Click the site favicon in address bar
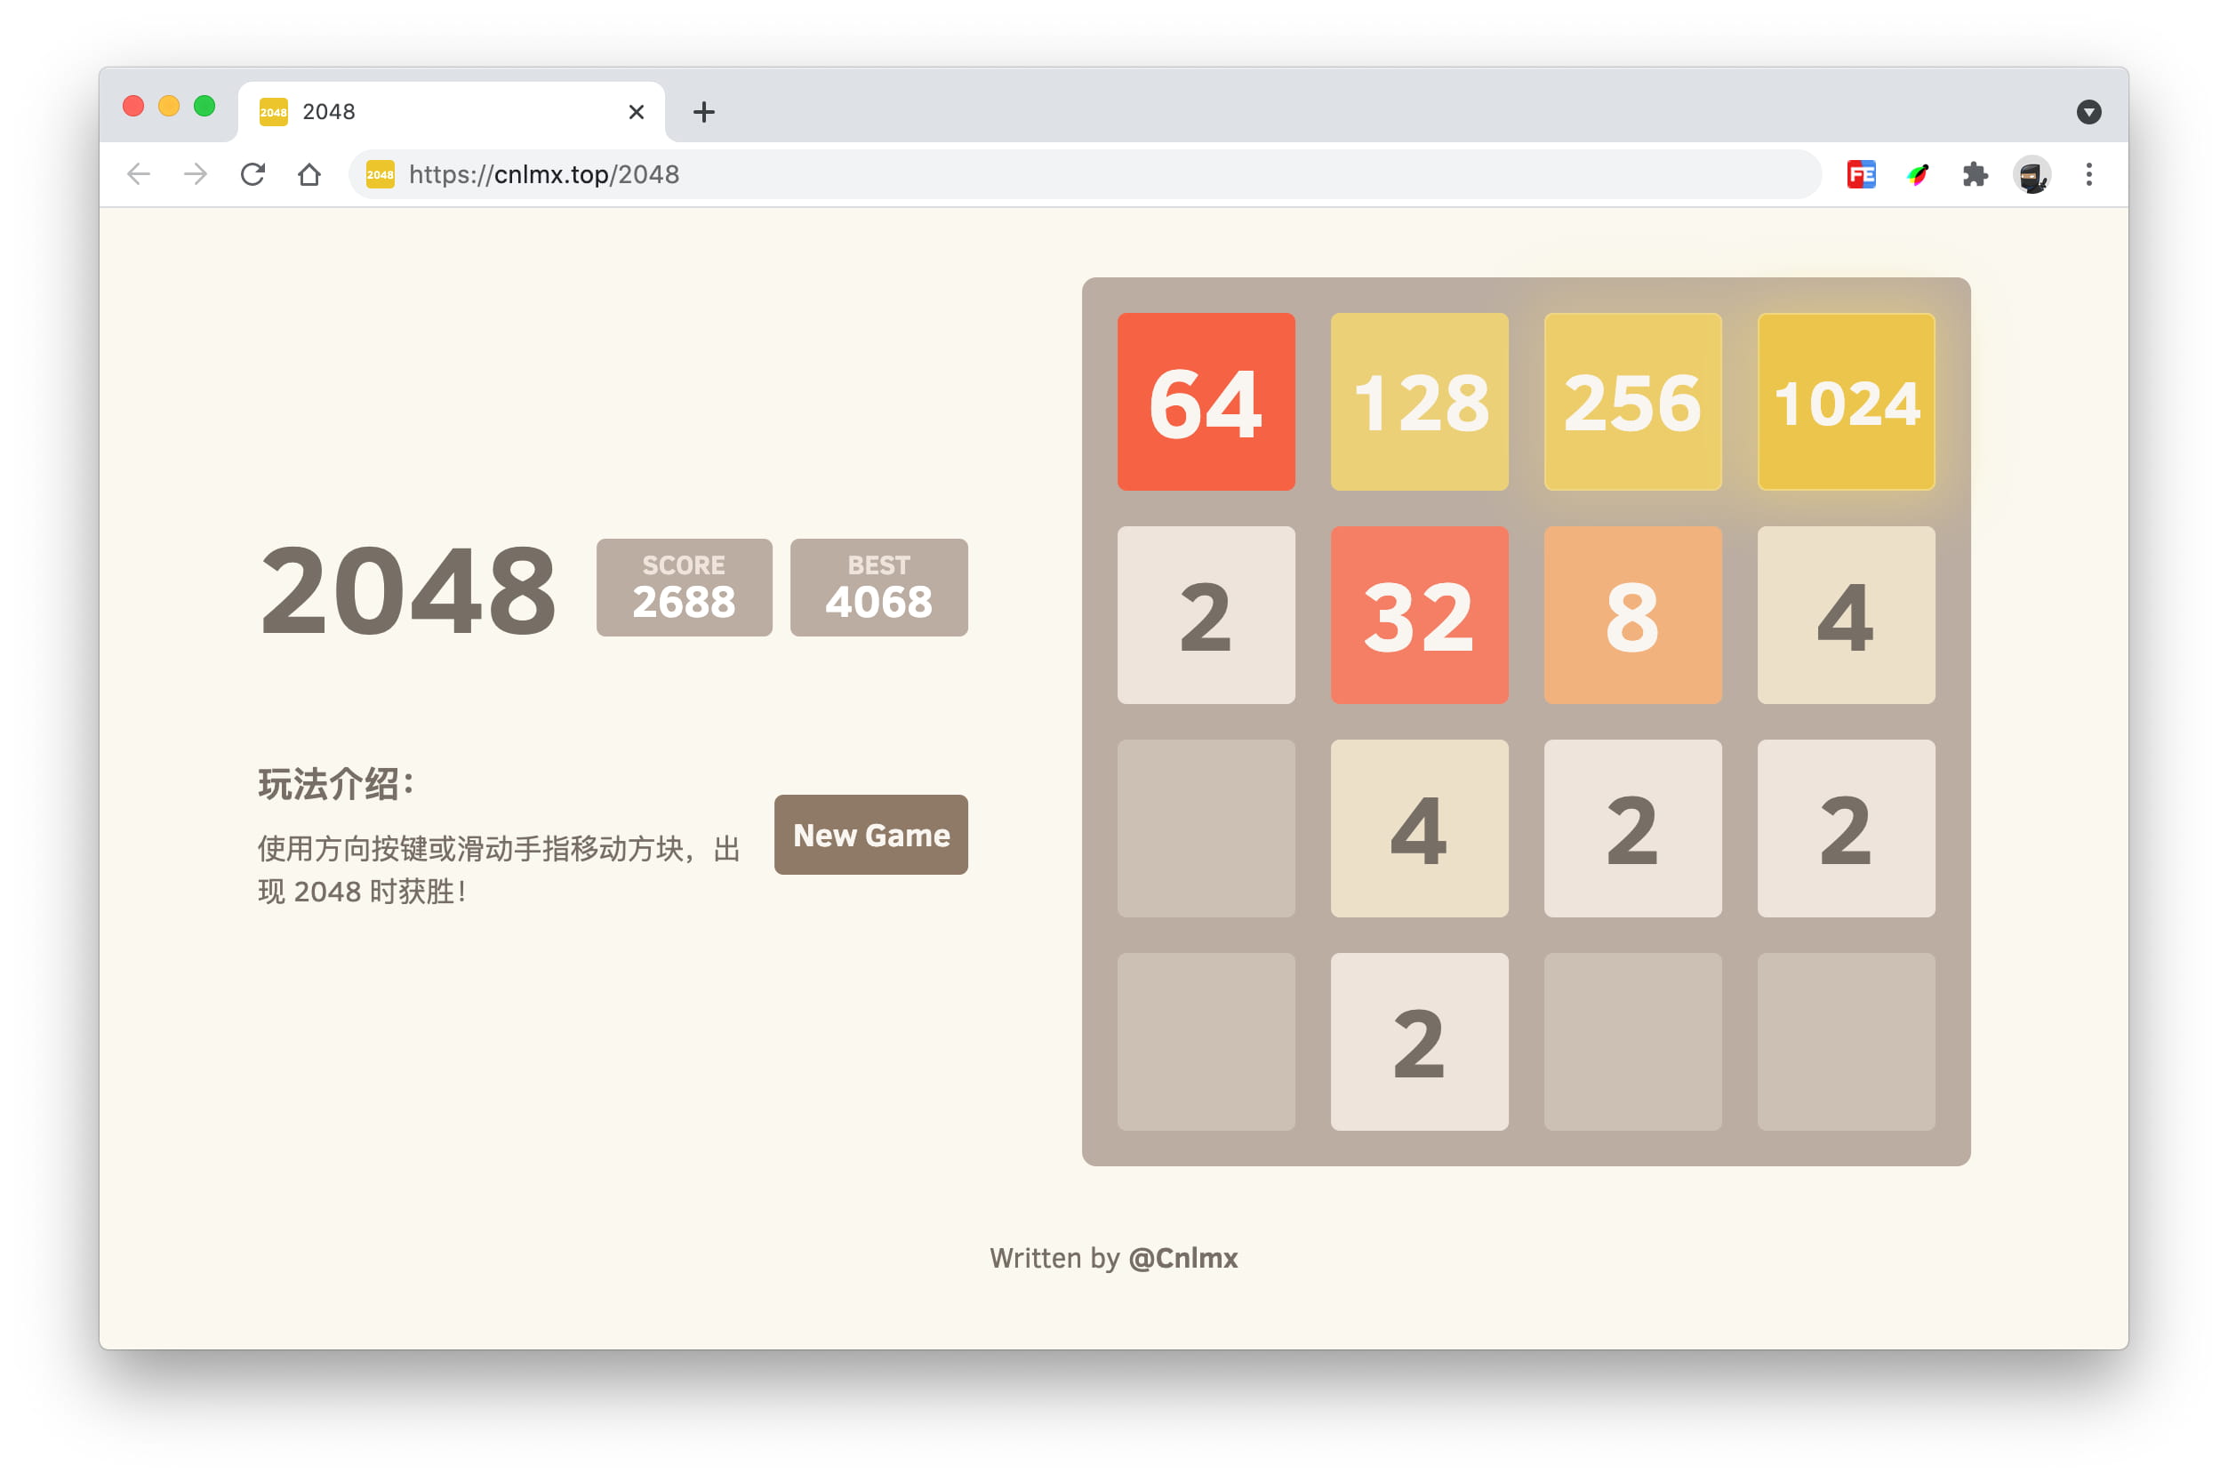2228x1481 pixels. pyautogui.click(x=380, y=174)
